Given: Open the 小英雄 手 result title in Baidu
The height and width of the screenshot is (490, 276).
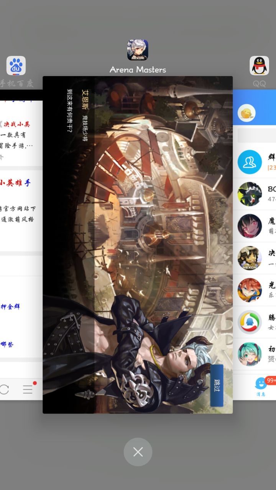Looking at the screenshot, I should pos(15,183).
